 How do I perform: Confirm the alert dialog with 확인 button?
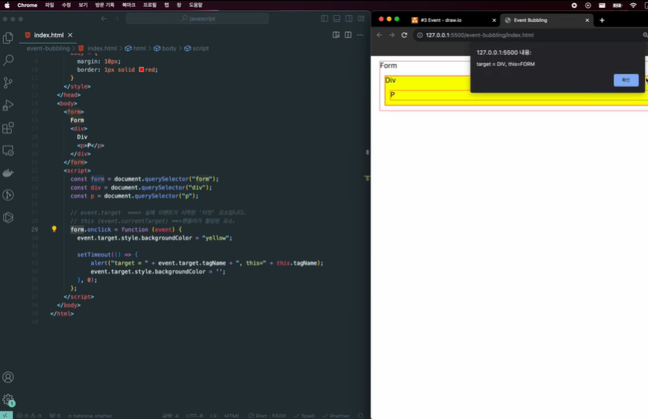[625, 80]
